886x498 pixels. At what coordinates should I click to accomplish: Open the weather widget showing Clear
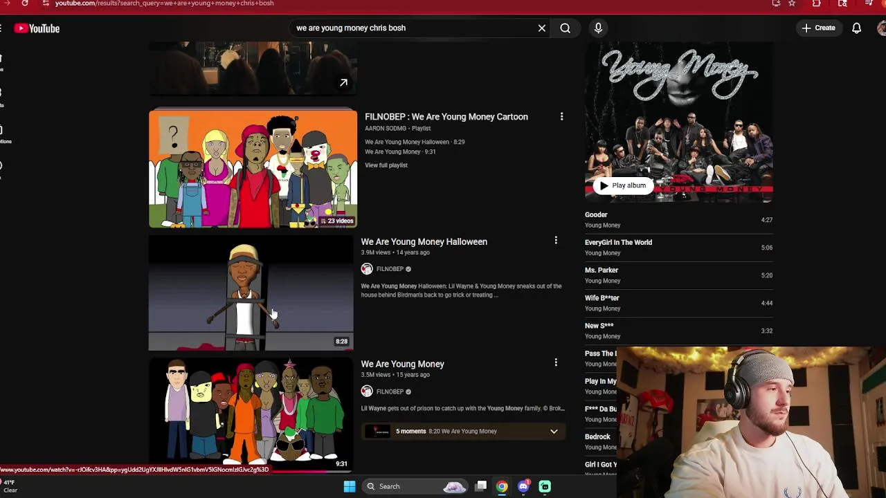coord(10,486)
